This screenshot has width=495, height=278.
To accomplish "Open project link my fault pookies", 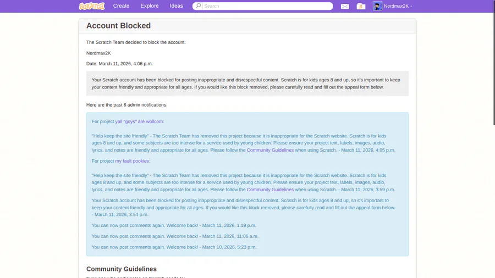I will (x=132, y=161).
